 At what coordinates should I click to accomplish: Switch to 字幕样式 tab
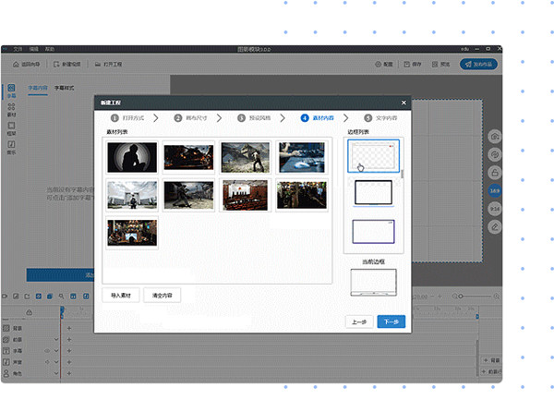pyautogui.click(x=66, y=86)
